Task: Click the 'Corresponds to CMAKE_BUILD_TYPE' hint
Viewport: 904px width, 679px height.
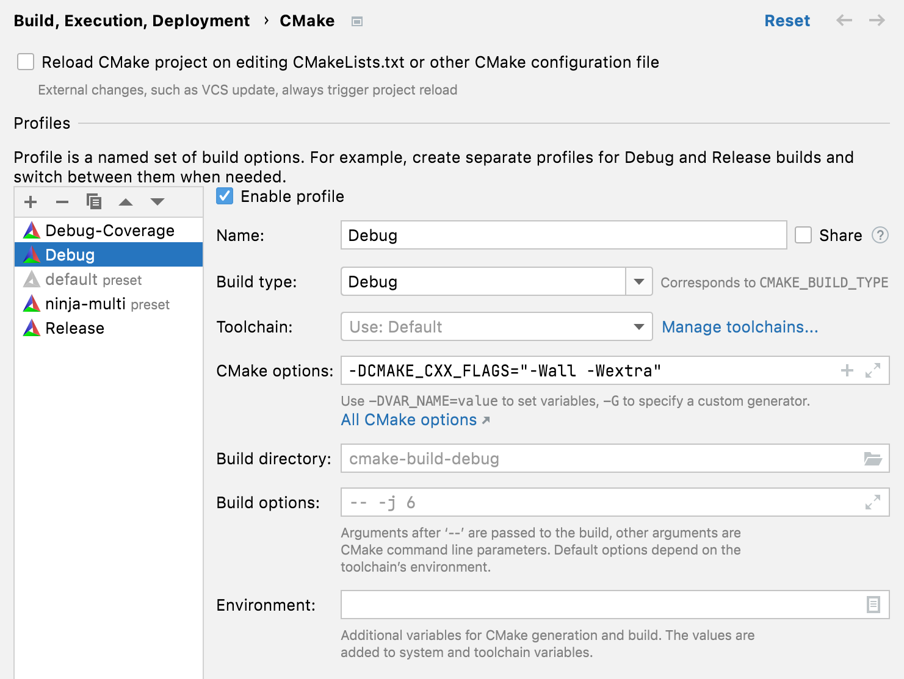Action: coord(774,282)
